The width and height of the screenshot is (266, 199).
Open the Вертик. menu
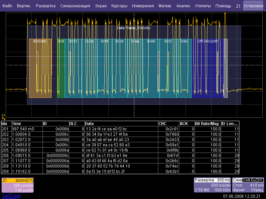[x=24, y=6]
